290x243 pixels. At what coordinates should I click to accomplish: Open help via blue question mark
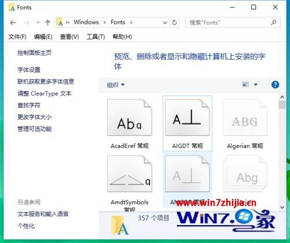[x=275, y=85]
